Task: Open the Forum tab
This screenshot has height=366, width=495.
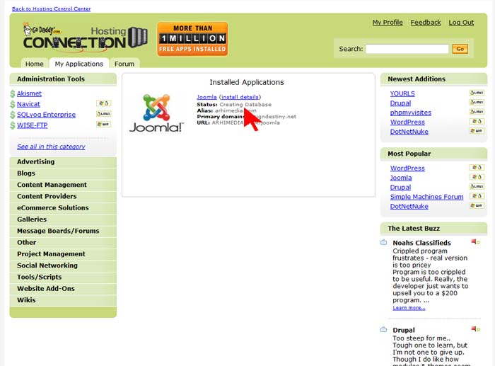Action: 124,64
